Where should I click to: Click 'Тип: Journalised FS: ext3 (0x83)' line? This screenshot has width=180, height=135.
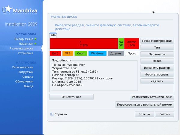coord(75,72)
